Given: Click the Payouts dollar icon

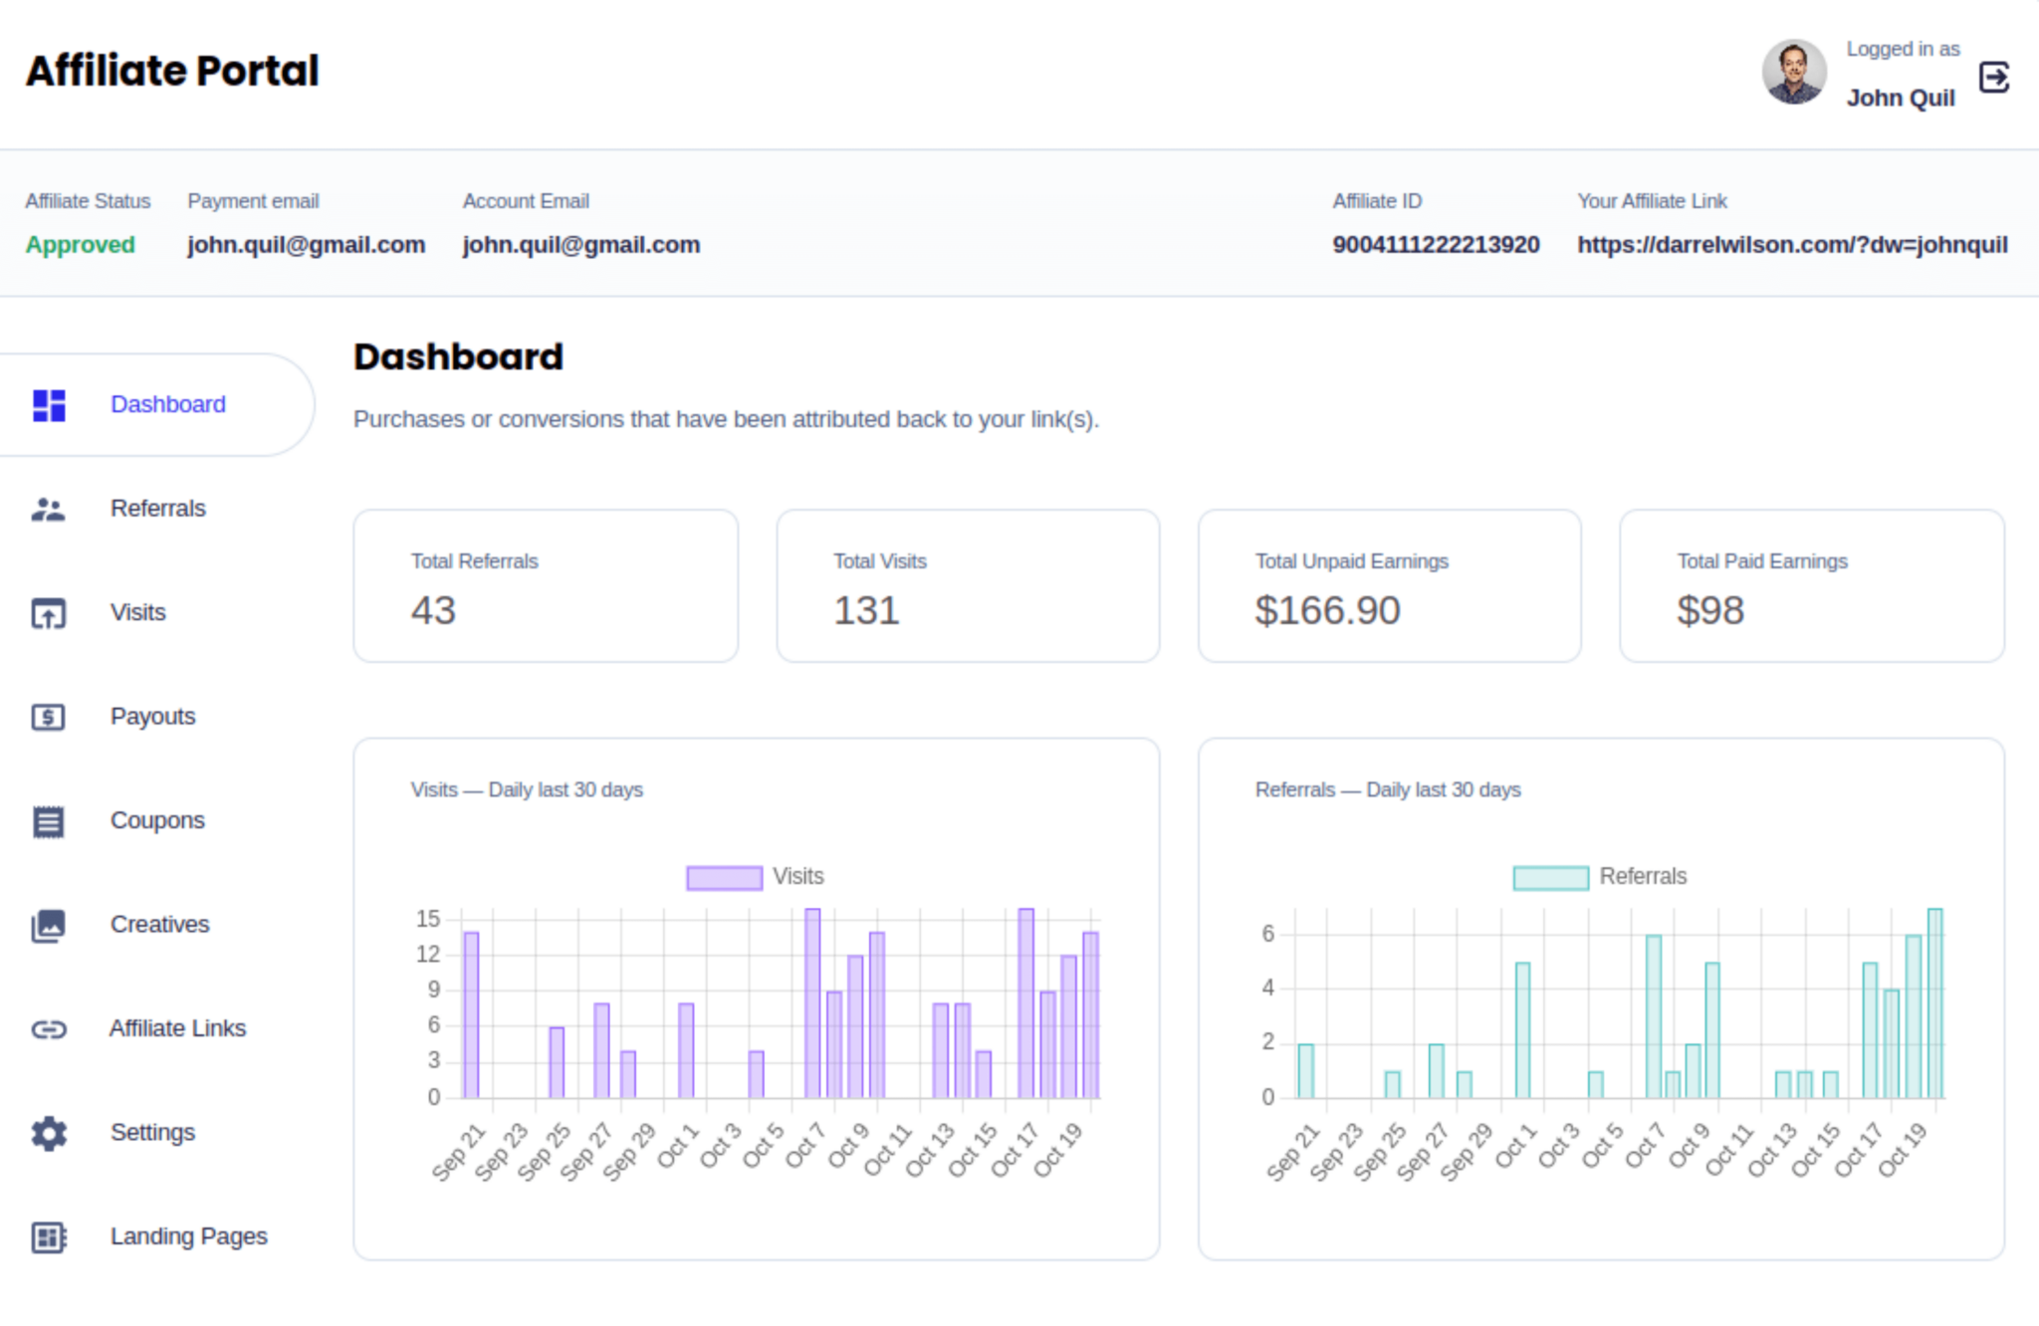Looking at the screenshot, I should [47, 717].
